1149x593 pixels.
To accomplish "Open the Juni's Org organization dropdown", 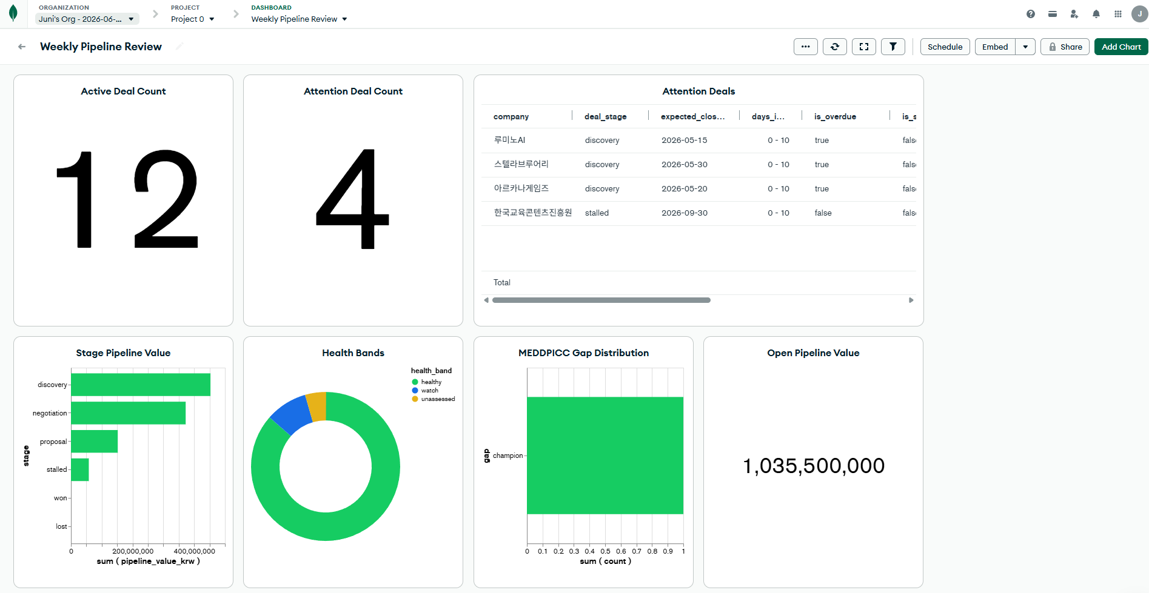I will tap(87, 19).
